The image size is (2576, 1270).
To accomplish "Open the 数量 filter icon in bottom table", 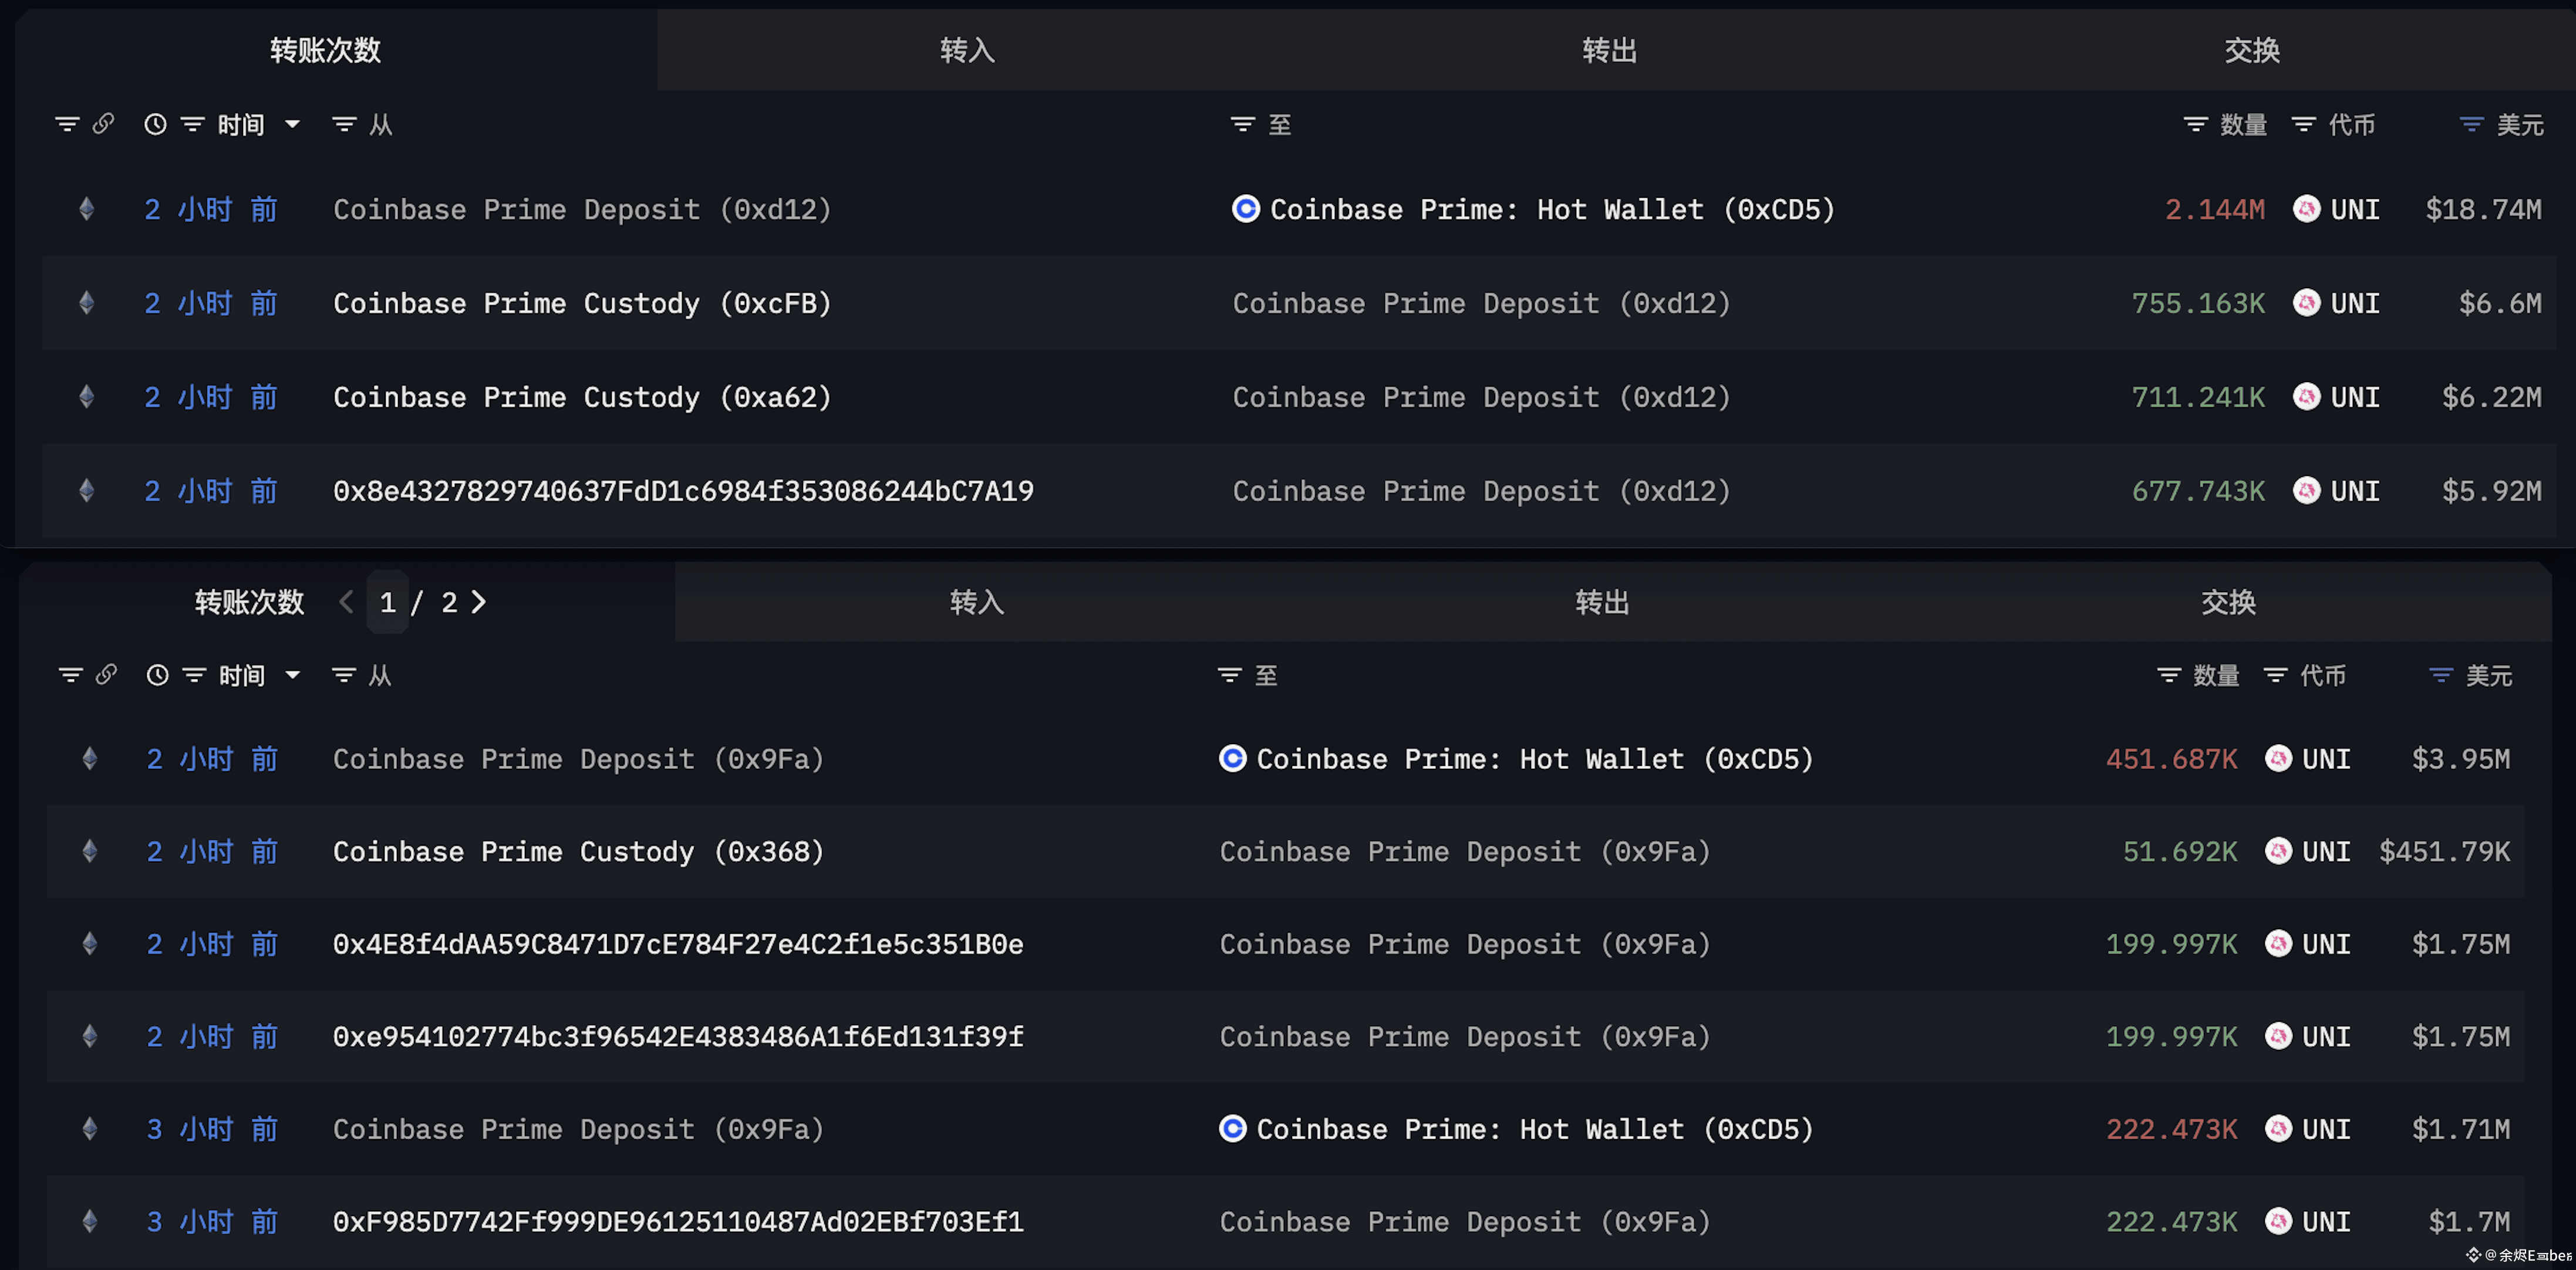I will [x=2169, y=675].
